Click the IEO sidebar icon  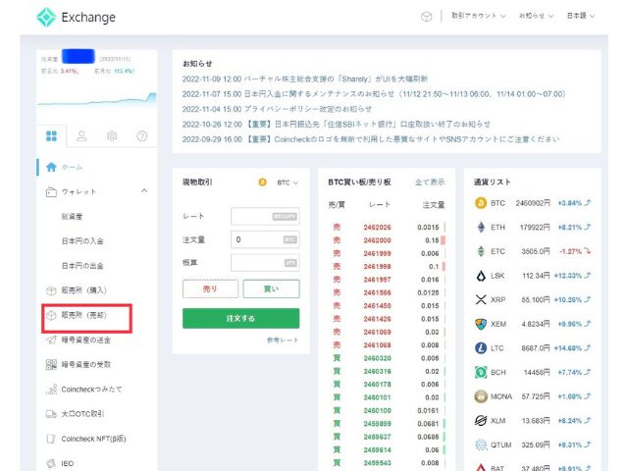(x=51, y=463)
